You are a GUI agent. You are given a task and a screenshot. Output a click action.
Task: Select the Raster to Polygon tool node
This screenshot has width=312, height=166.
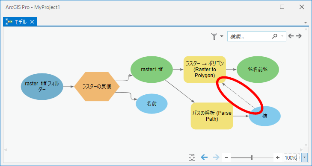pos(205,70)
